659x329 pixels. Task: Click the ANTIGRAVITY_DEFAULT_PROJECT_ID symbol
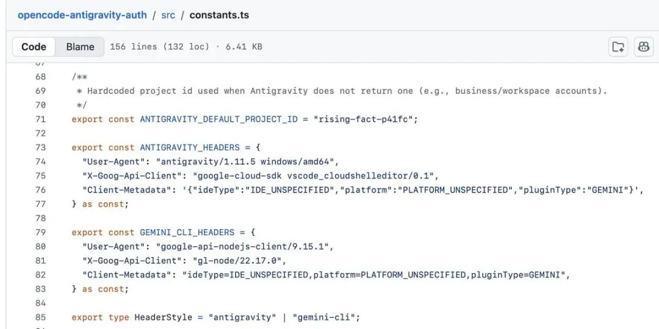(x=218, y=119)
